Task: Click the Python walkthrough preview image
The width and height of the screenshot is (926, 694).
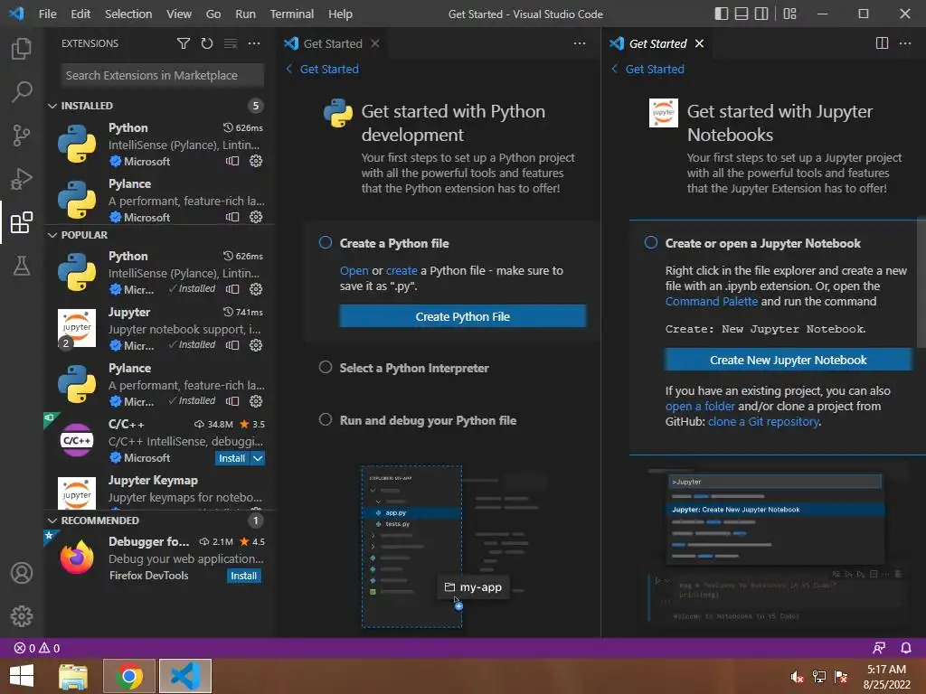Action: 455,547
